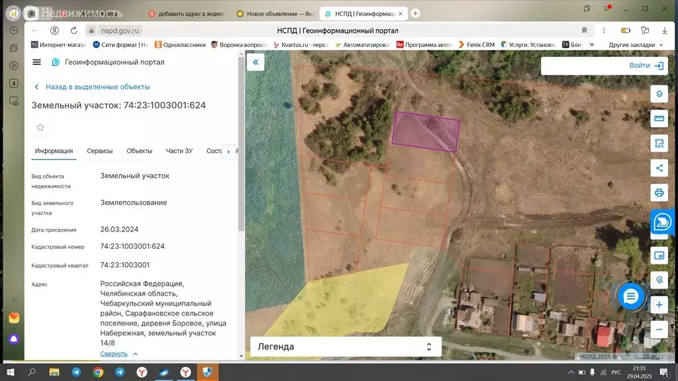Print the map view
The width and height of the screenshot is (678, 381).
pyautogui.click(x=659, y=192)
